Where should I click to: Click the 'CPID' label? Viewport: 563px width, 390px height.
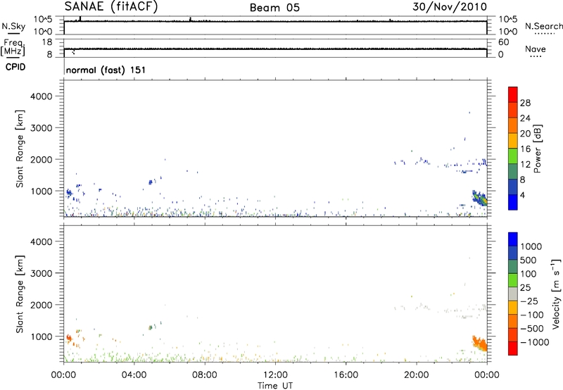(x=15, y=67)
